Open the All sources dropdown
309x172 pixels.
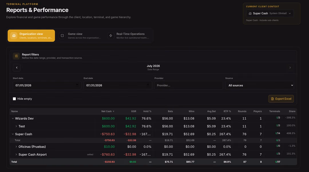click(260, 85)
